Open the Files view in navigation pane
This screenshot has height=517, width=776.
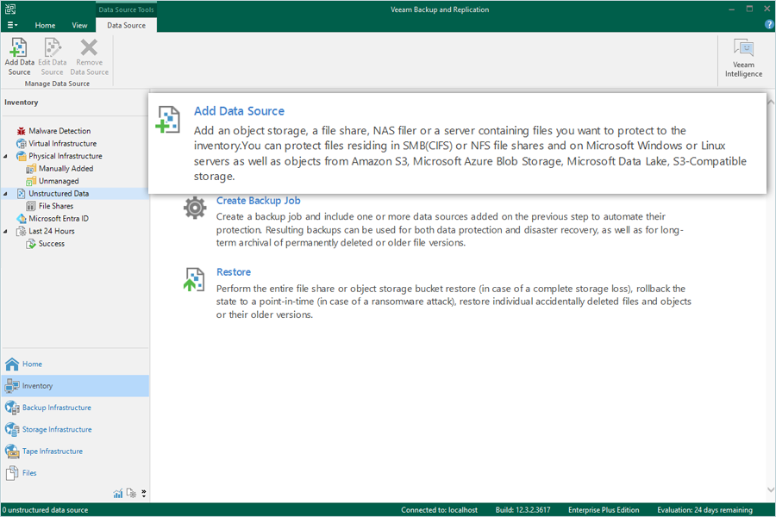pos(75,473)
